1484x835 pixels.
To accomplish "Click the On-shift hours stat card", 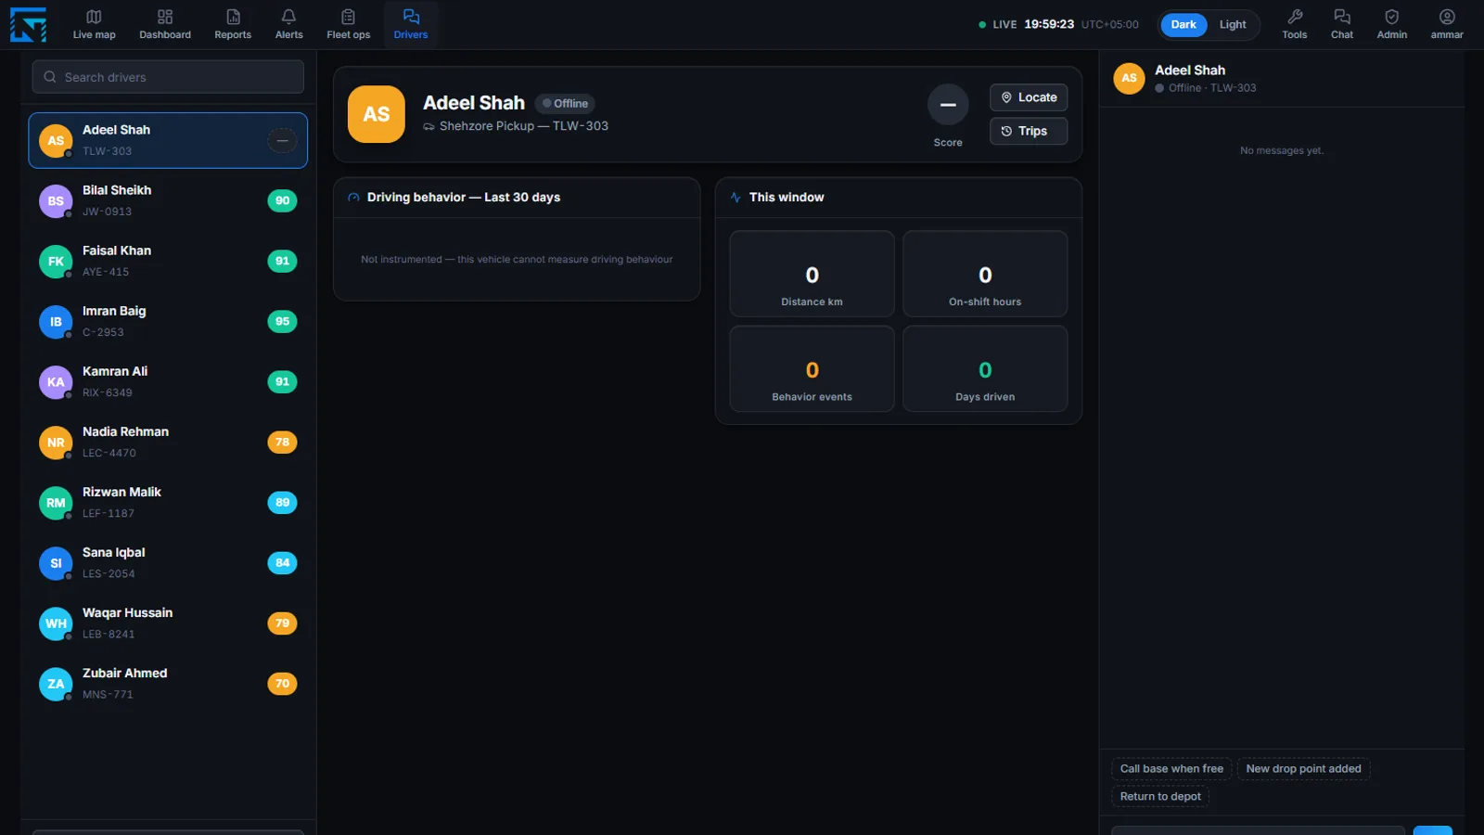I will click(985, 274).
